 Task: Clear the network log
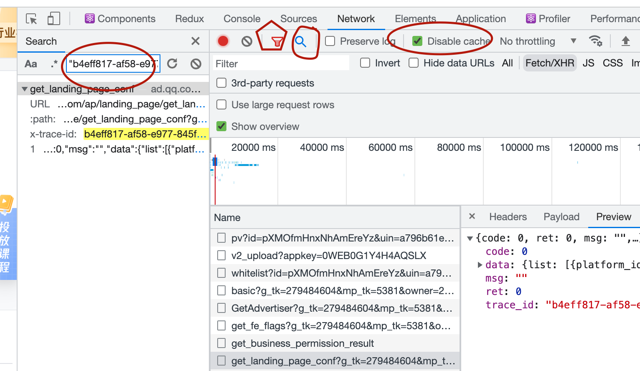[247, 41]
